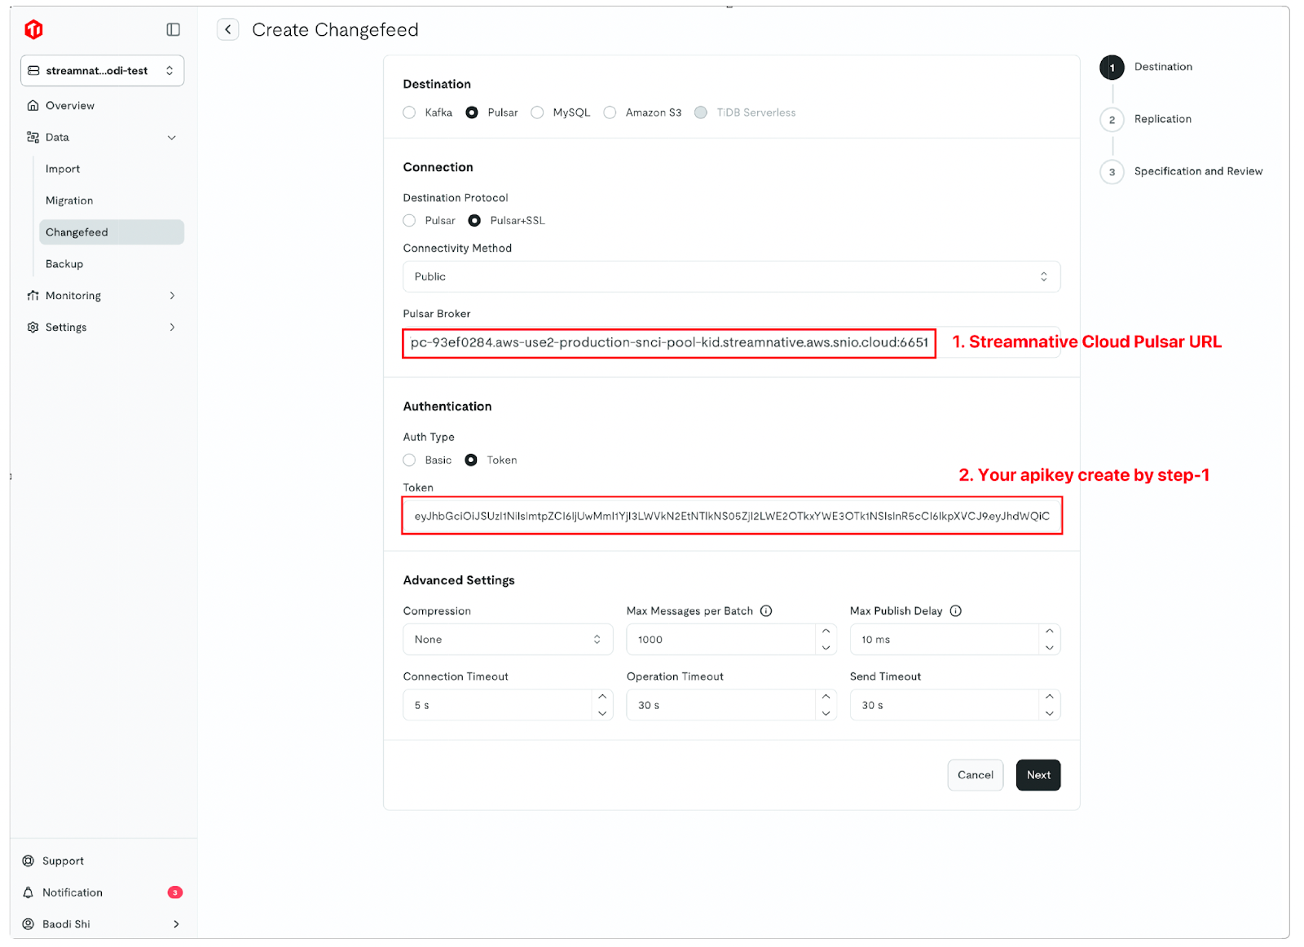Select Kafka as the destination

click(410, 112)
